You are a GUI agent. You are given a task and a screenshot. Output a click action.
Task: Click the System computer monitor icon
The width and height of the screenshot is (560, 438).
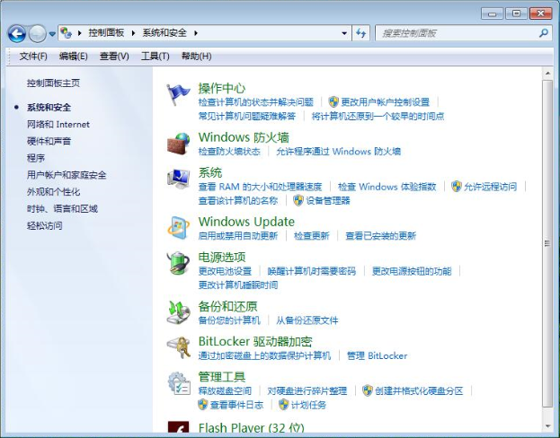coord(178,179)
